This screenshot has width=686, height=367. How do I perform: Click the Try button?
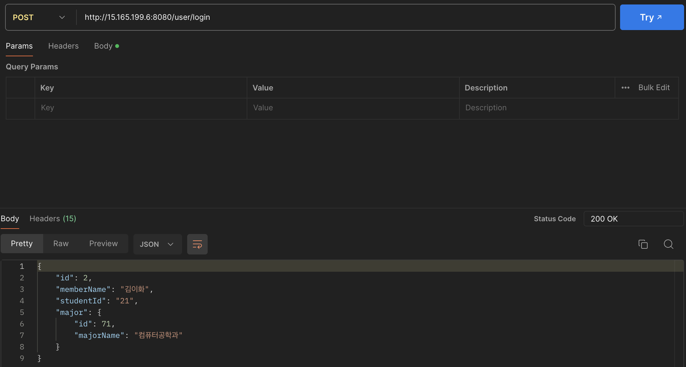pos(651,17)
